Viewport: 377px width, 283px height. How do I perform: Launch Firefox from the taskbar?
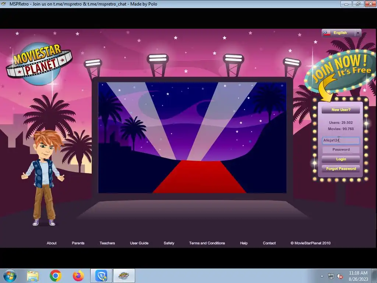coord(78,276)
